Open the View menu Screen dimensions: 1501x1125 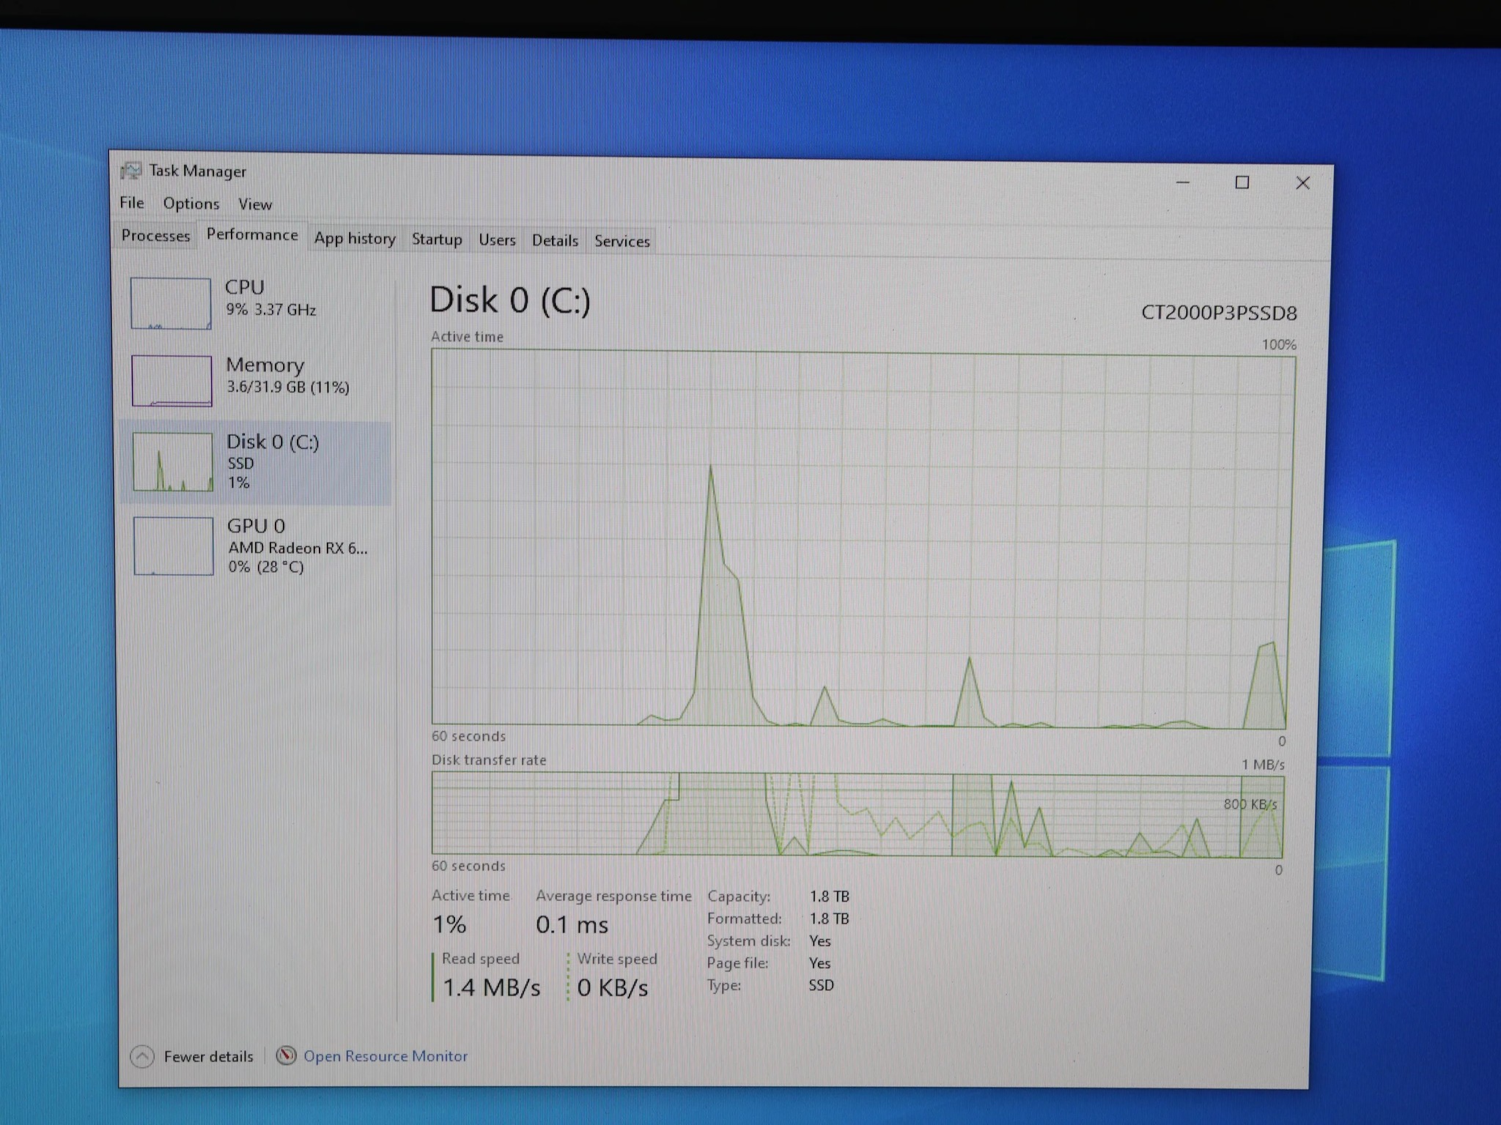click(254, 204)
